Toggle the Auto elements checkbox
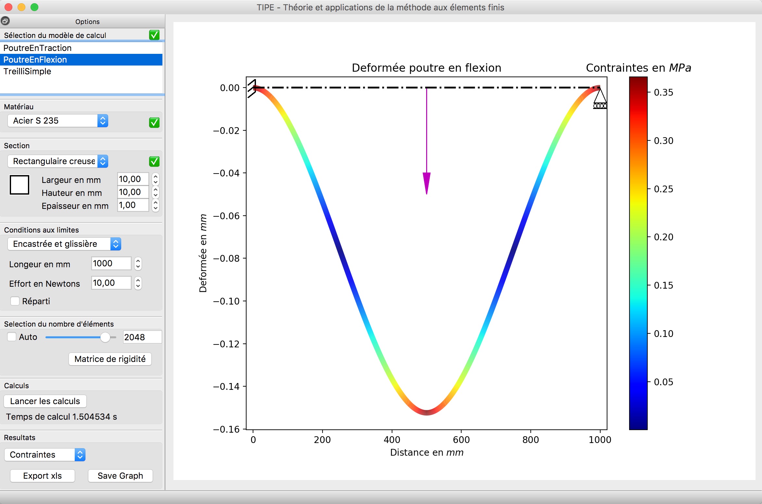Screen dimensions: 762x504 [12, 337]
